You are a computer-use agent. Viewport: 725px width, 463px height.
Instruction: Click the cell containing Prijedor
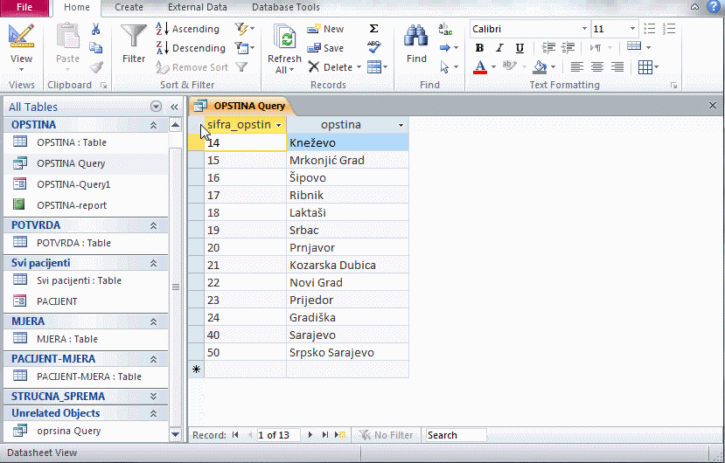point(348,300)
